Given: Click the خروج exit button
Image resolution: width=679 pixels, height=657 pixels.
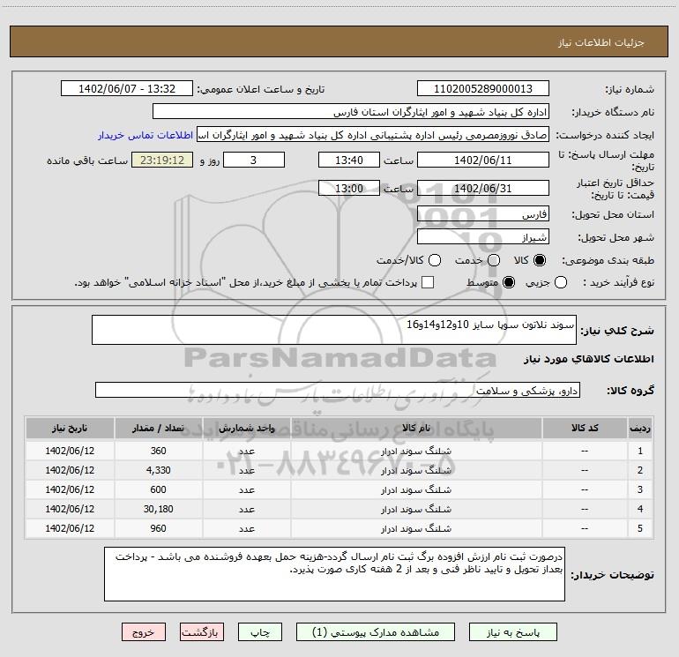Looking at the screenshot, I should click(x=144, y=632).
